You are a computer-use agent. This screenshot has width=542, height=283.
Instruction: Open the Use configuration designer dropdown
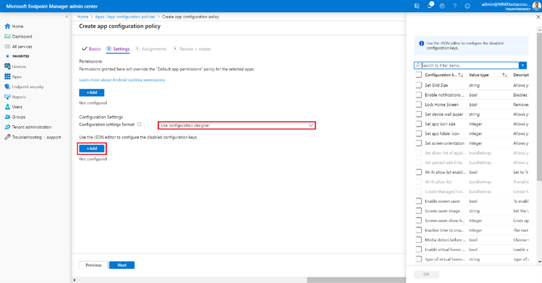pyautogui.click(x=237, y=125)
